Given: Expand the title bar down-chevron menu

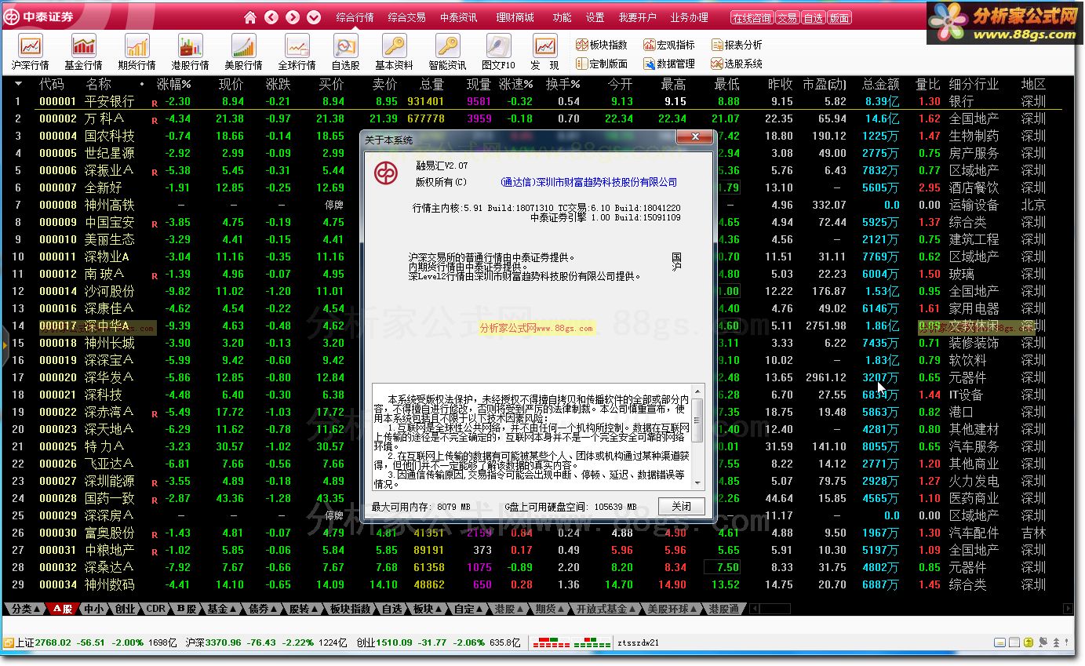Looking at the screenshot, I should (x=314, y=17).
